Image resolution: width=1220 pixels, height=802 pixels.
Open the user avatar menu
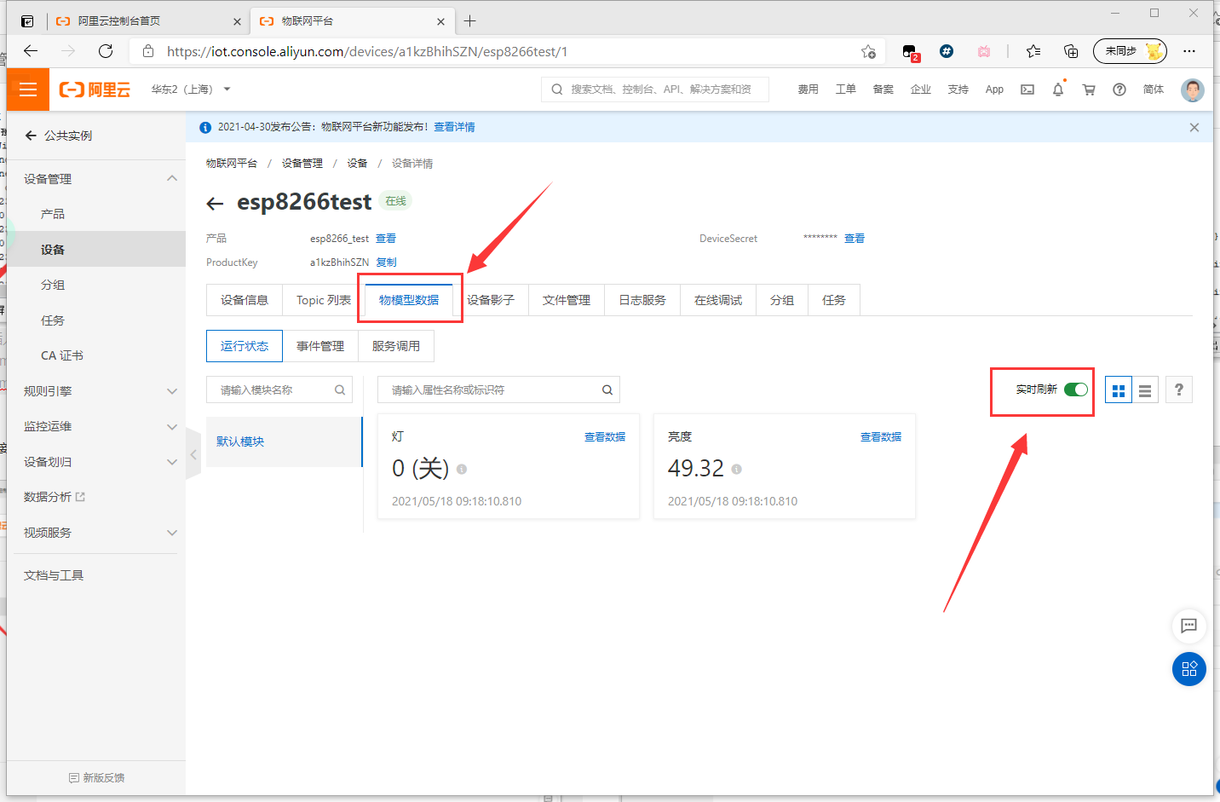coord(1193,89)
